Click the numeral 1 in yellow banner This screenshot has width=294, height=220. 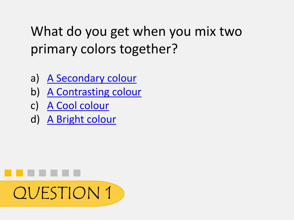(x=108, y=193)
